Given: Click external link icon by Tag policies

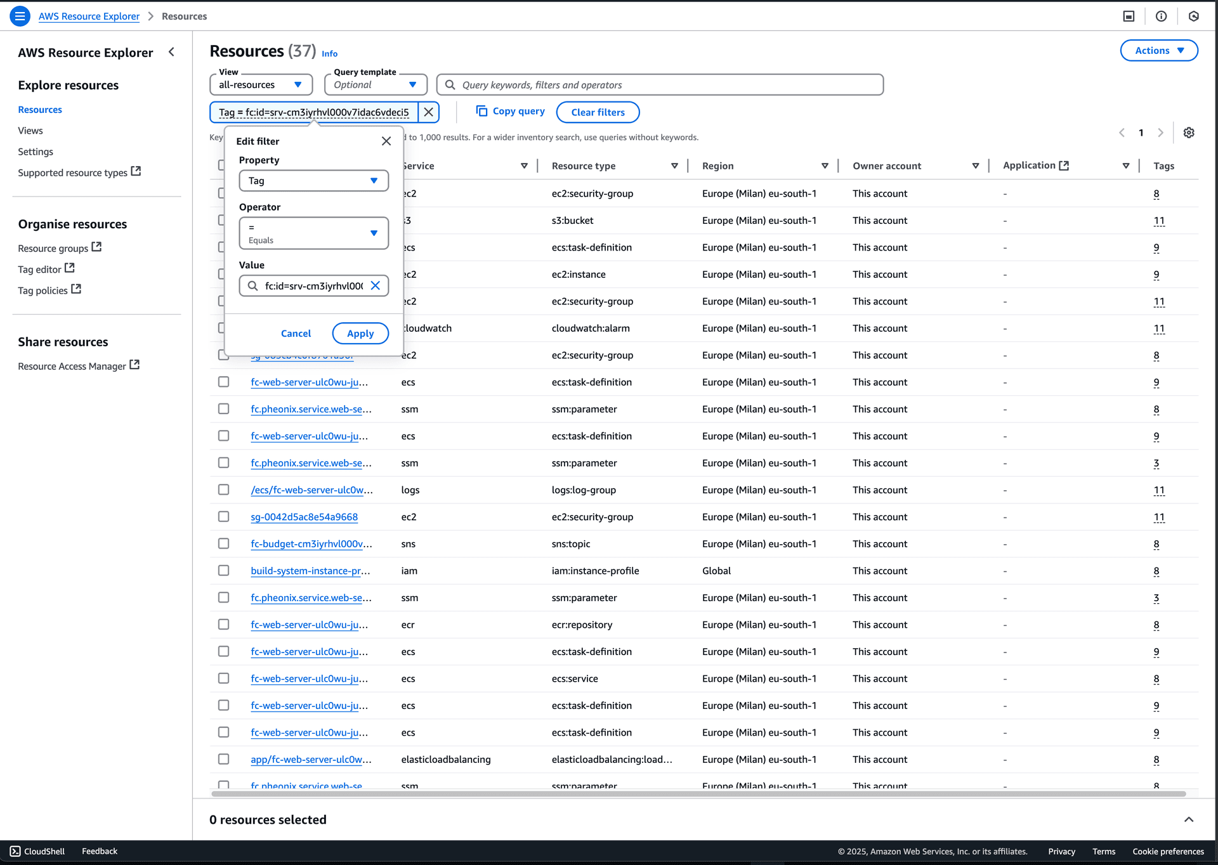Looking at the screenshot, I should 76,289.
